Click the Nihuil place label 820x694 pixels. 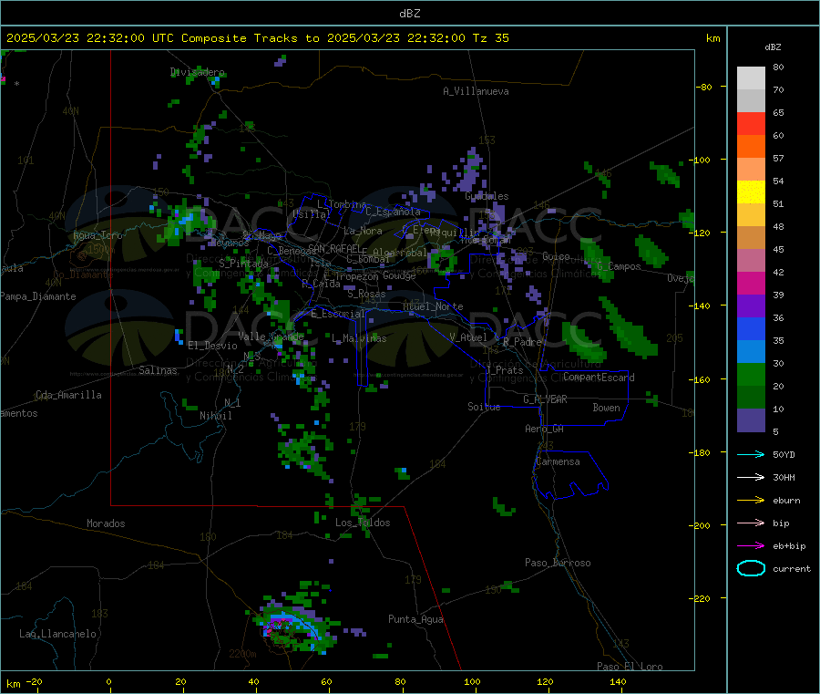point(216,416)
